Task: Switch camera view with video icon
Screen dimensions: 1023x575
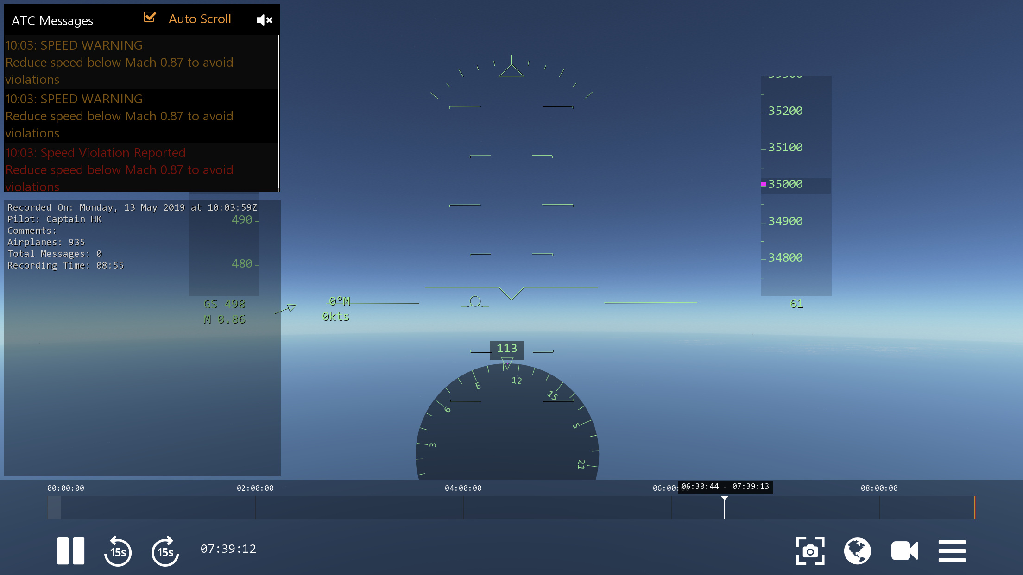Action: click(904, 551)
